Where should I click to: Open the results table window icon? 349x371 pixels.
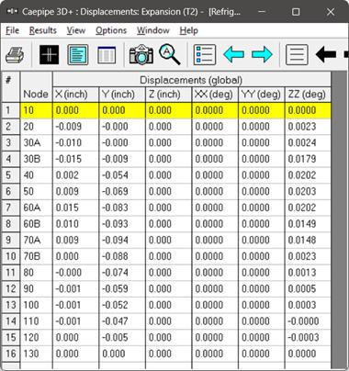pos(107,55)
